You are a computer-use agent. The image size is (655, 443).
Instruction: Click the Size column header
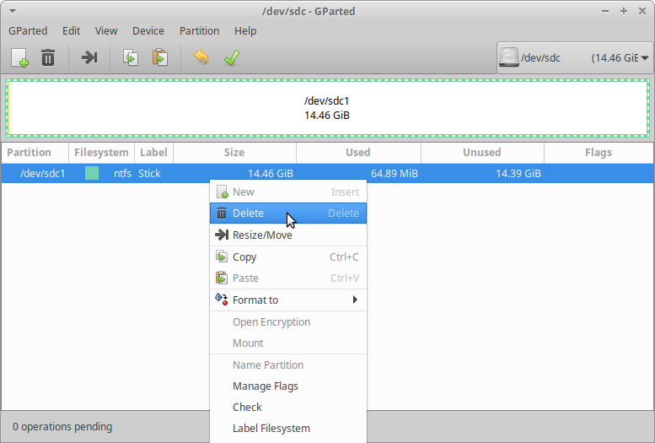tap(234, 153)
